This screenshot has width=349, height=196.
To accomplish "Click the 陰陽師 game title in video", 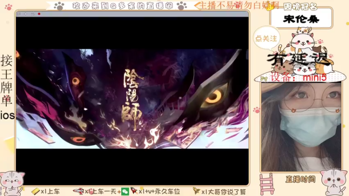I will [x=133, y=99].
